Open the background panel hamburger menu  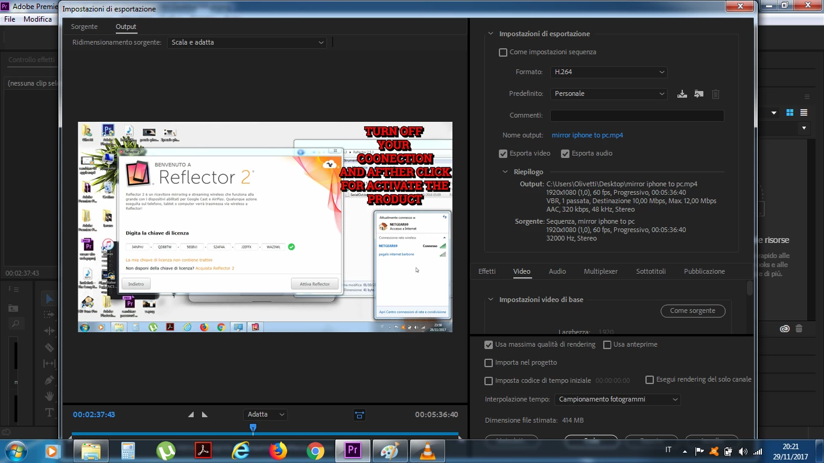(x=807, y=96)
